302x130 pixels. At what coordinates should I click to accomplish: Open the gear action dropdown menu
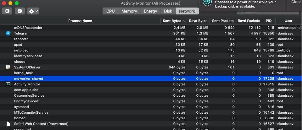[x=33, y=11]
